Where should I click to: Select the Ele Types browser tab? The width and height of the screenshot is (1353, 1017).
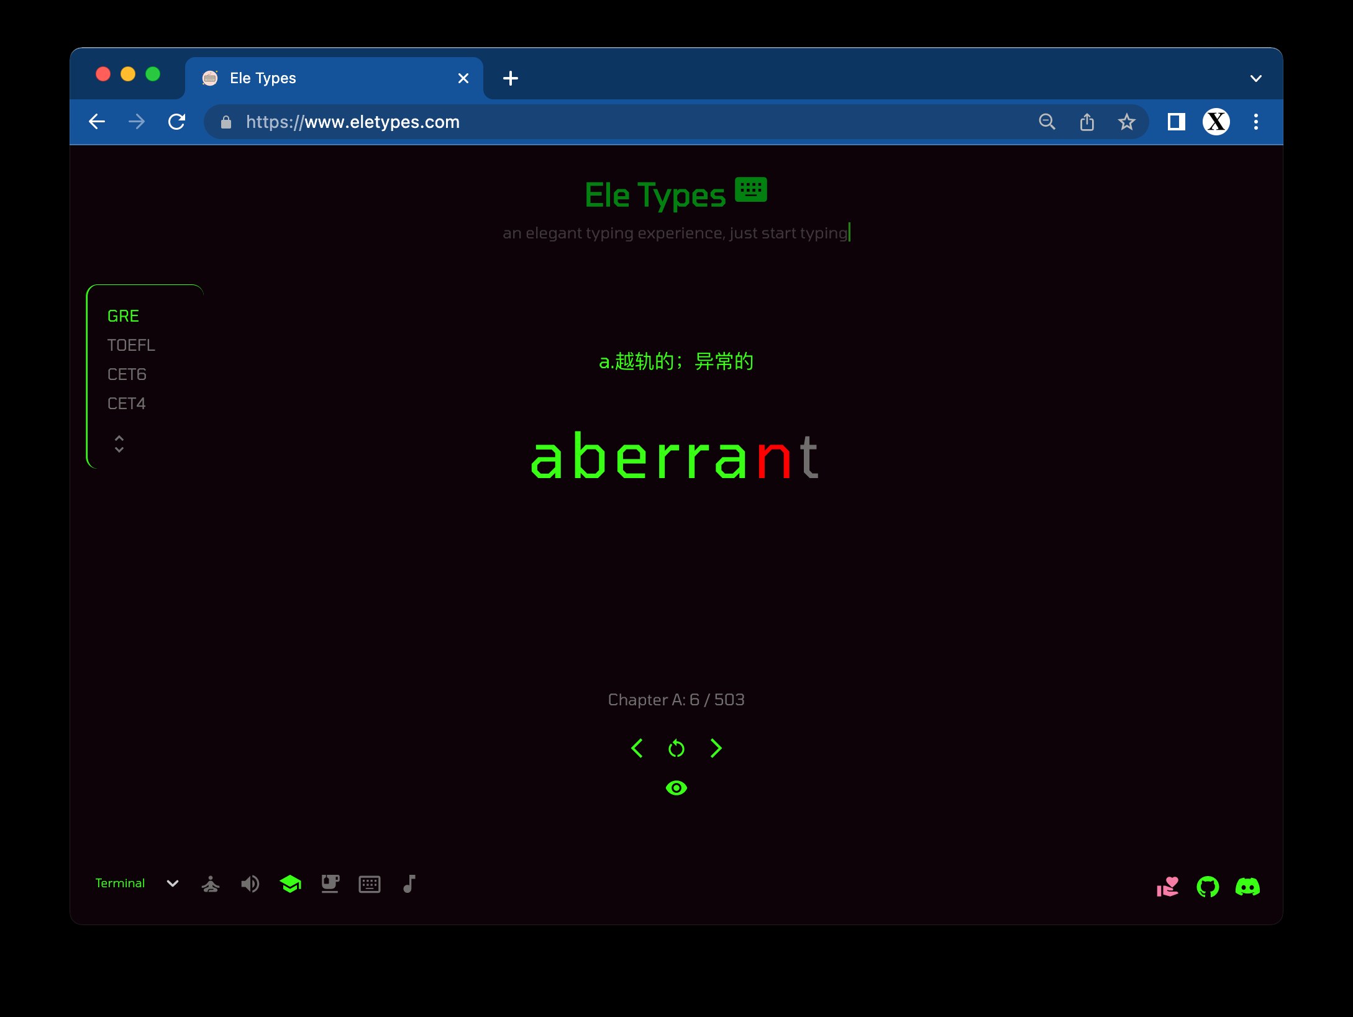(x=334, y=78)
